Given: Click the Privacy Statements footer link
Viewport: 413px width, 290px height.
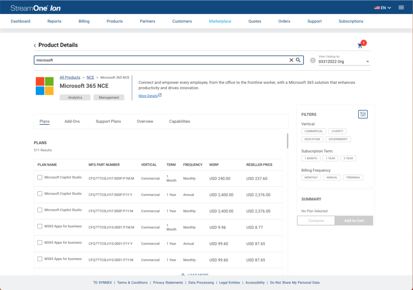Looking at the screenshot, I should [168, 283].
